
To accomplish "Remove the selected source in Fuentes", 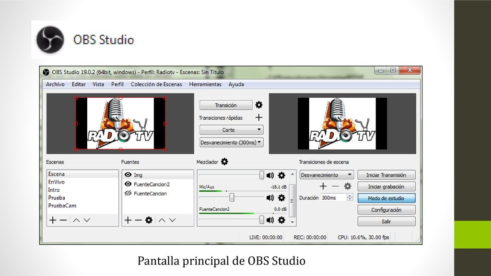I will [139, 220].
